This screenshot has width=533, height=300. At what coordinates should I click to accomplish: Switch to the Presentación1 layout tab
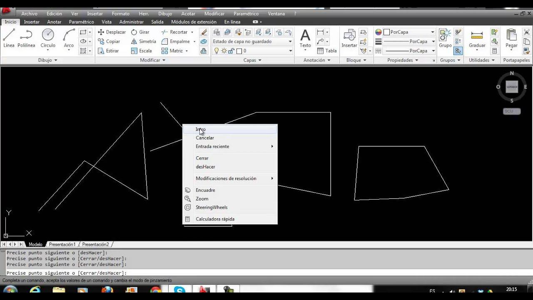pyautogui.click(x=62, y=245)
